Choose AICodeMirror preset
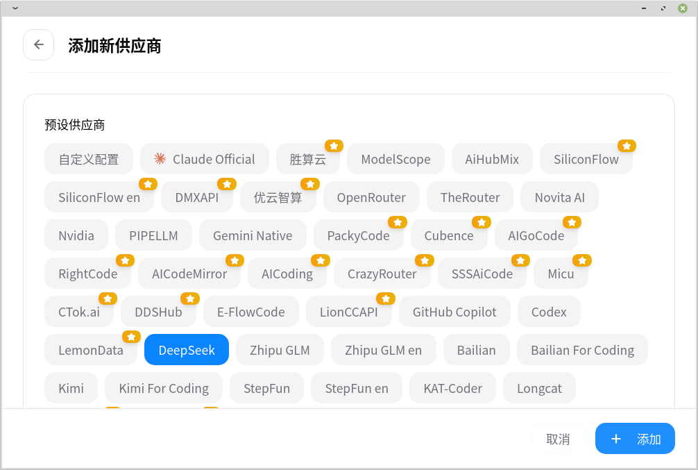This screenshot has height=470, width=698. 189,274
